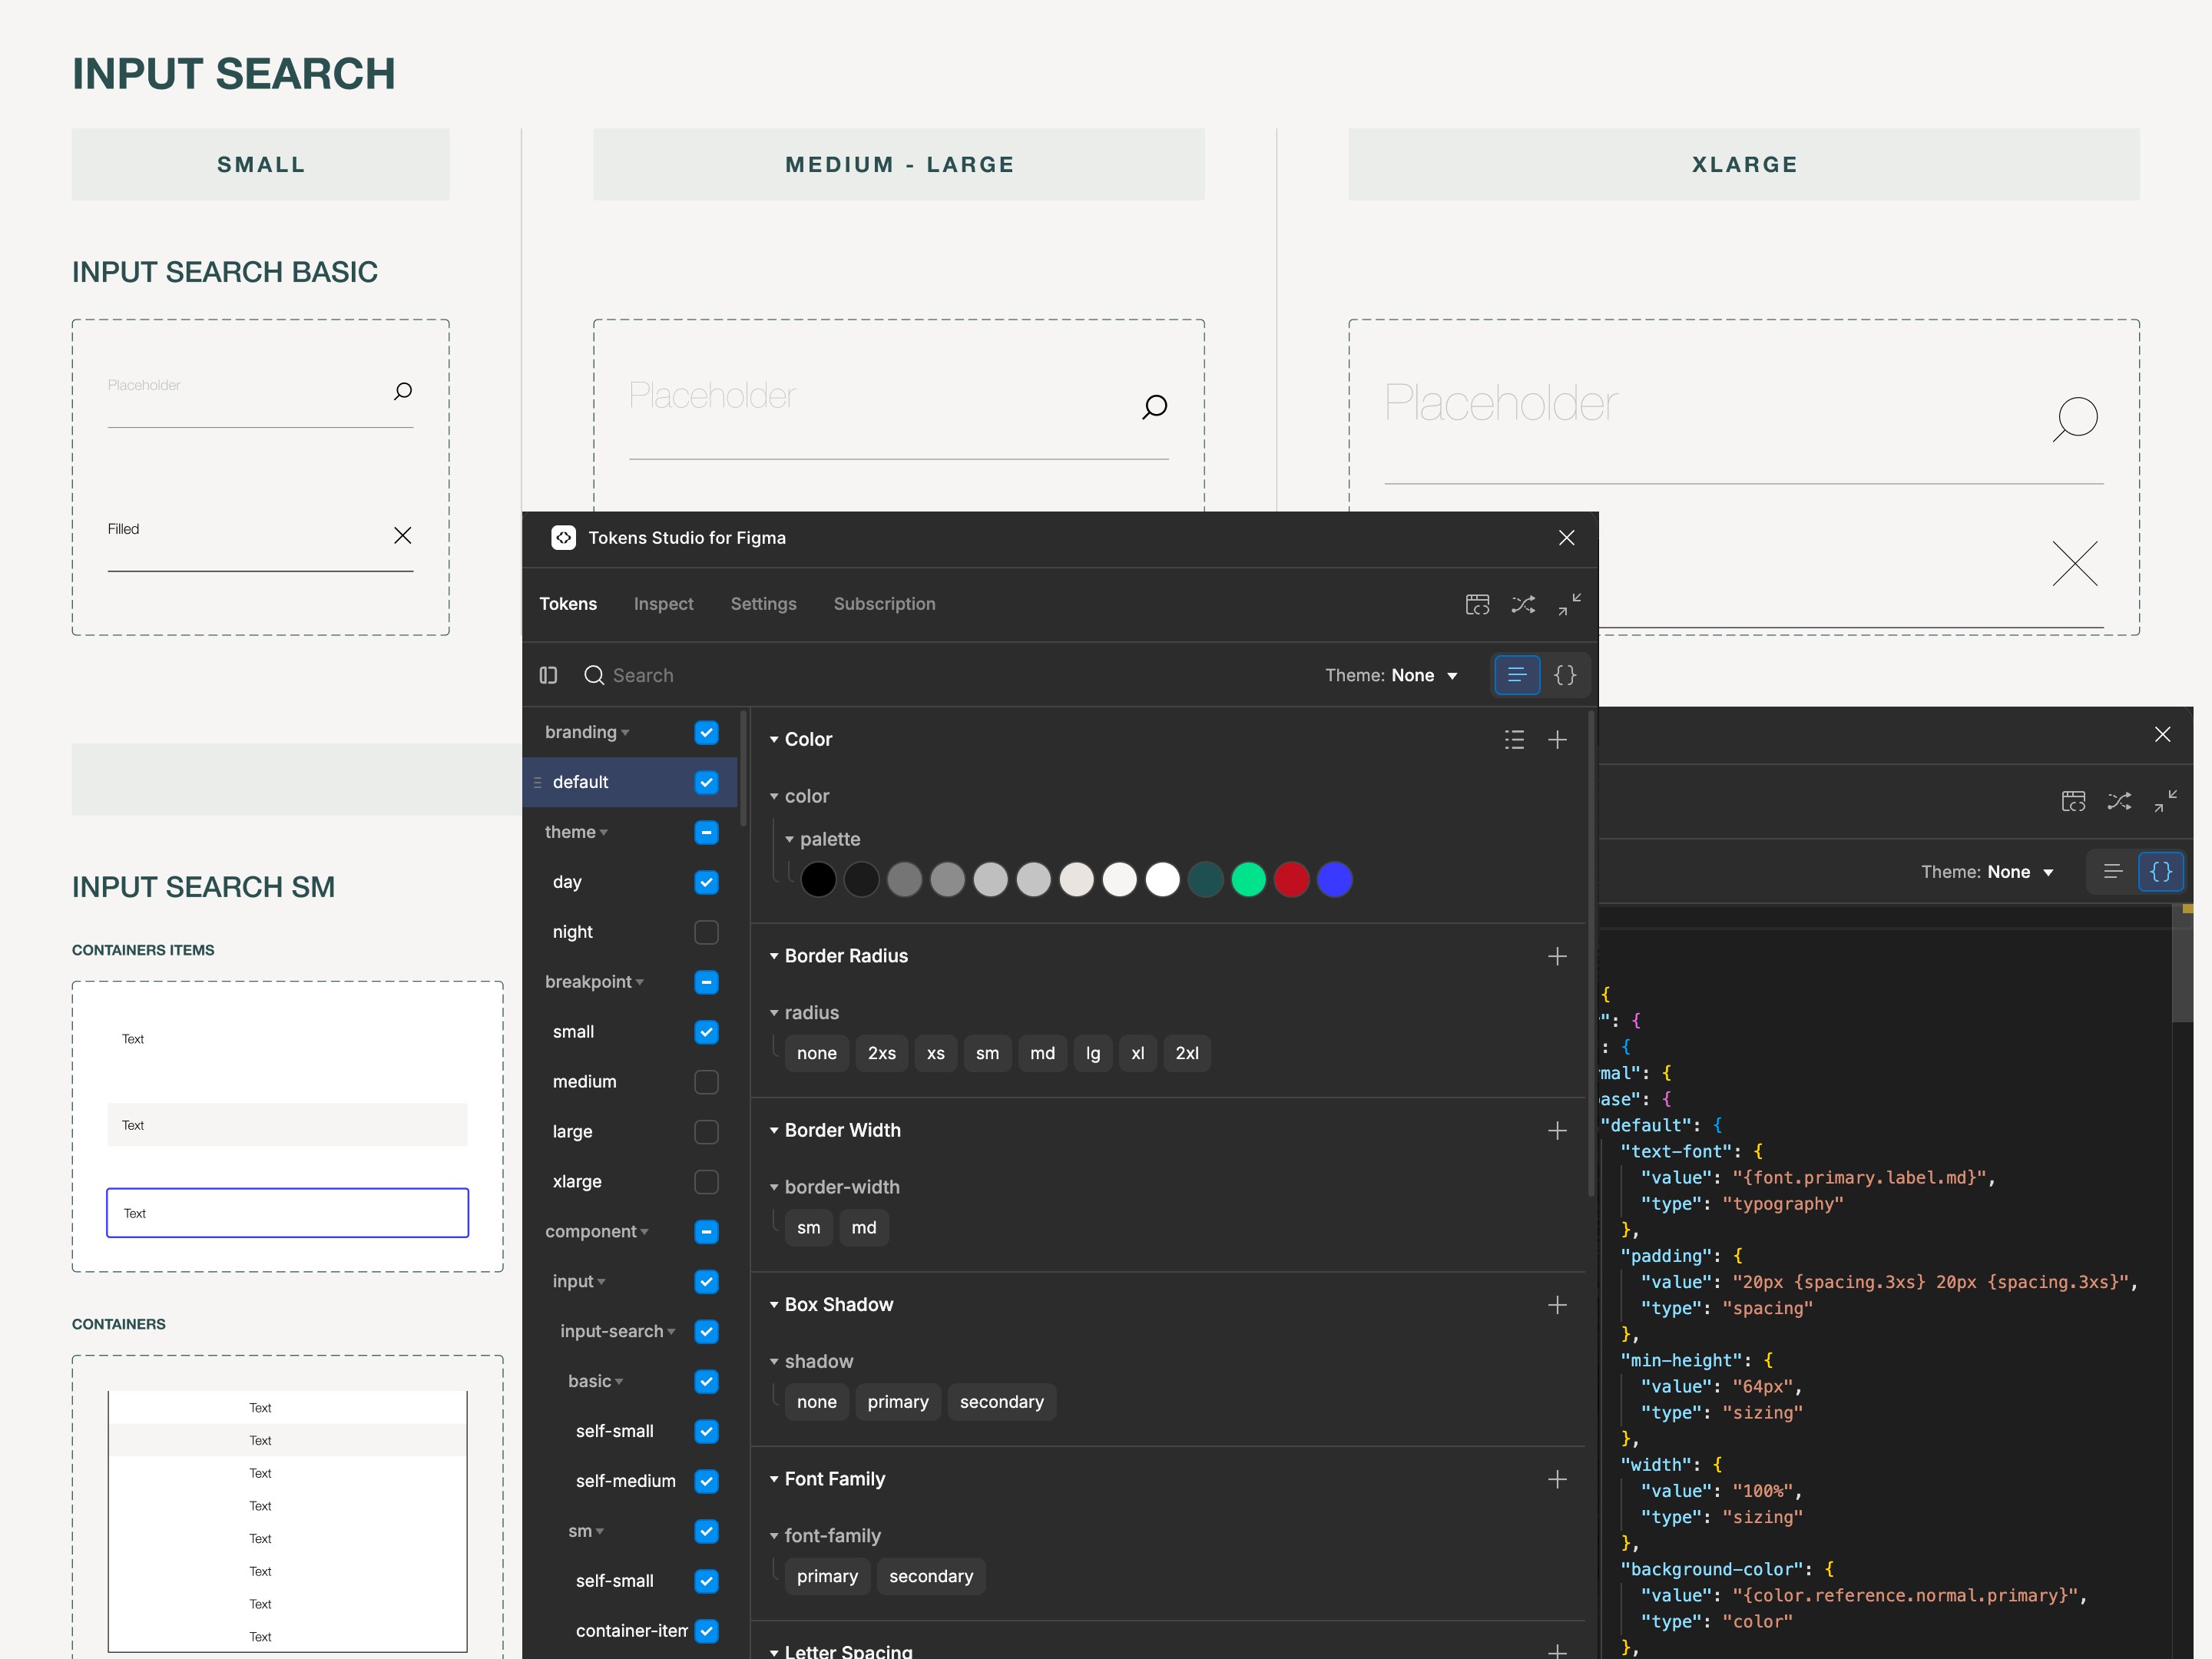Add a new Box Shadow token
The width and height of the screenshot is (2212, 1659).
coord(1557,1305)
